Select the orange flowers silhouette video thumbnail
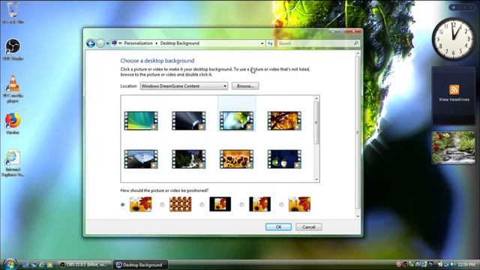 [x=237, y=159]
